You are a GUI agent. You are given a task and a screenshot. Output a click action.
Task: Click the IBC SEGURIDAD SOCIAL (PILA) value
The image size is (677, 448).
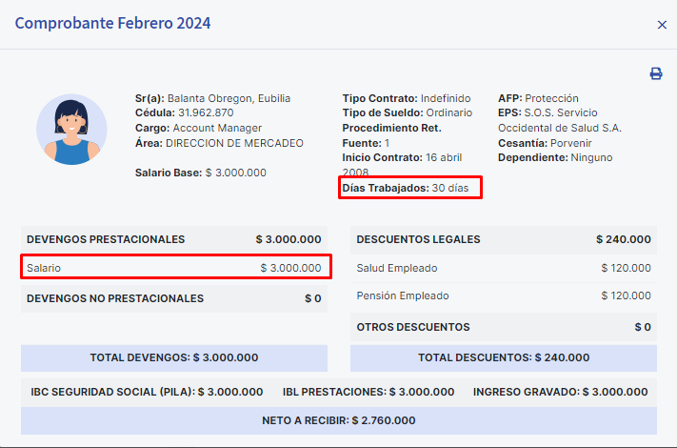coord(230,392)
